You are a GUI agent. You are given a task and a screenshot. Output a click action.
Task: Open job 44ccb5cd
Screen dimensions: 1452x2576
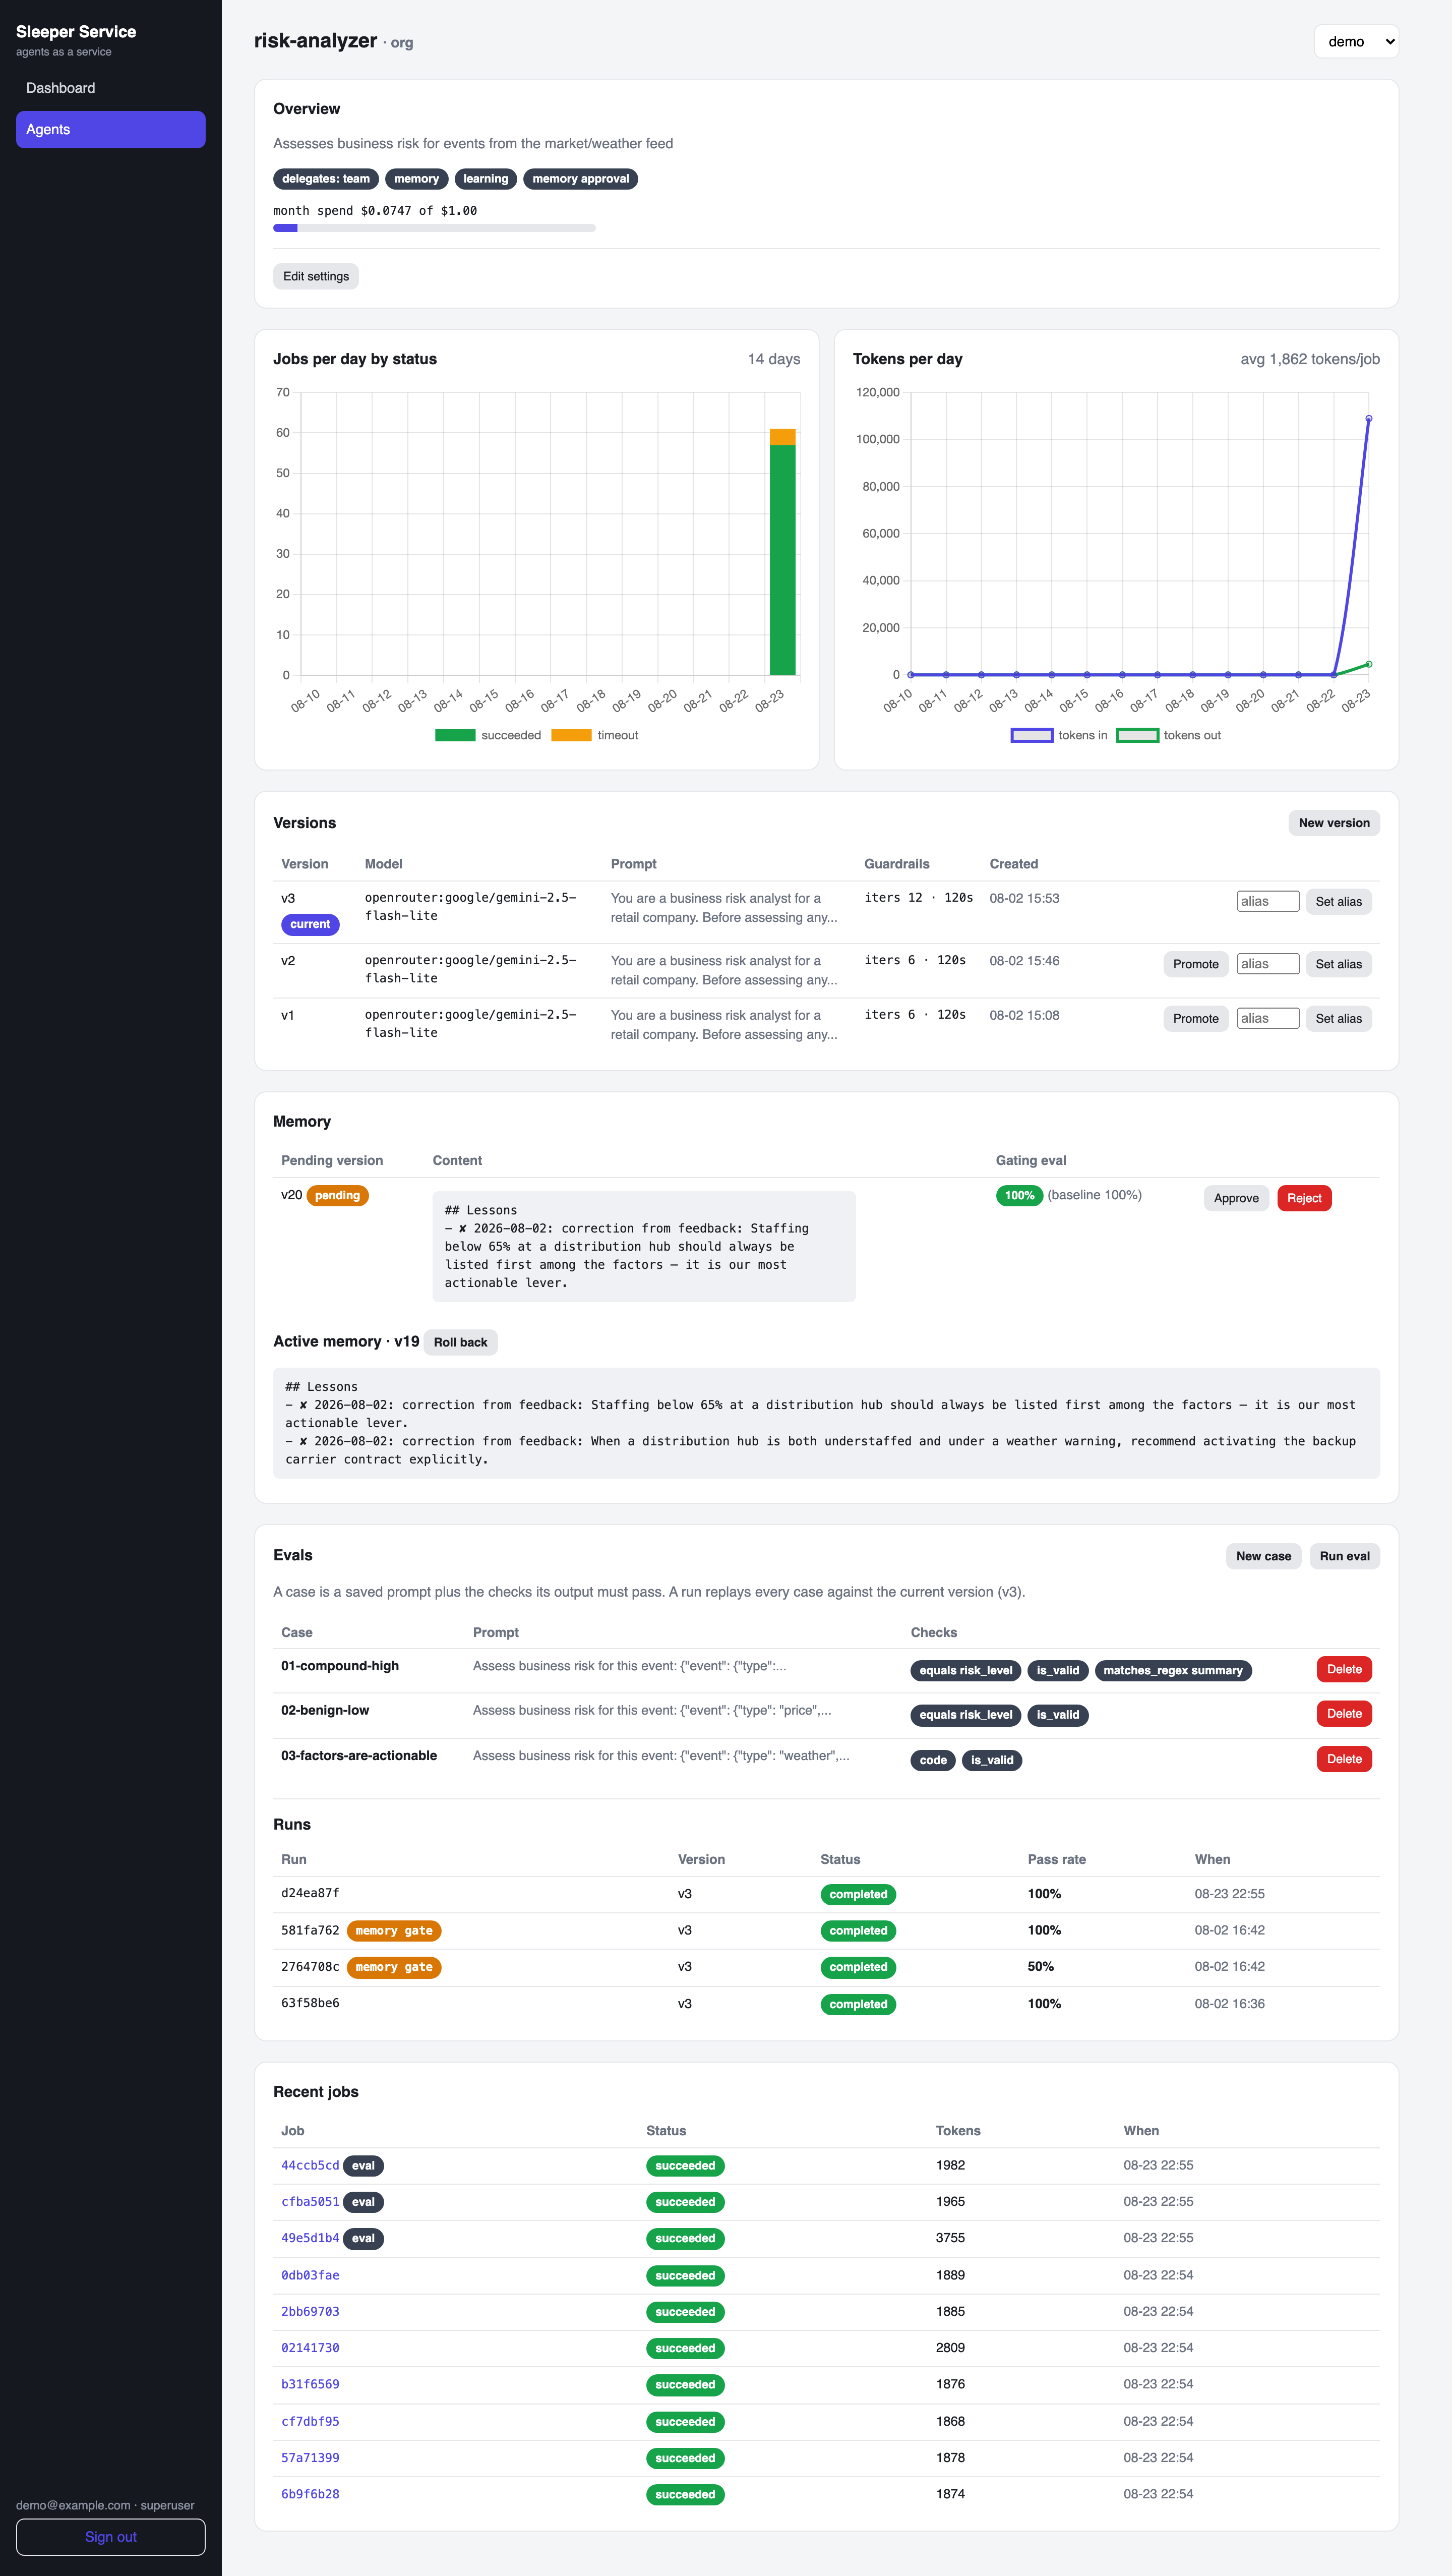310,2166
